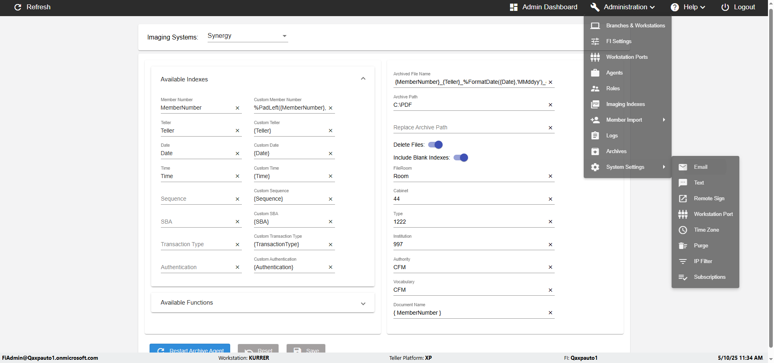Expand the Available Functions panel
This screenshot has width=774, height=363.
363,303
